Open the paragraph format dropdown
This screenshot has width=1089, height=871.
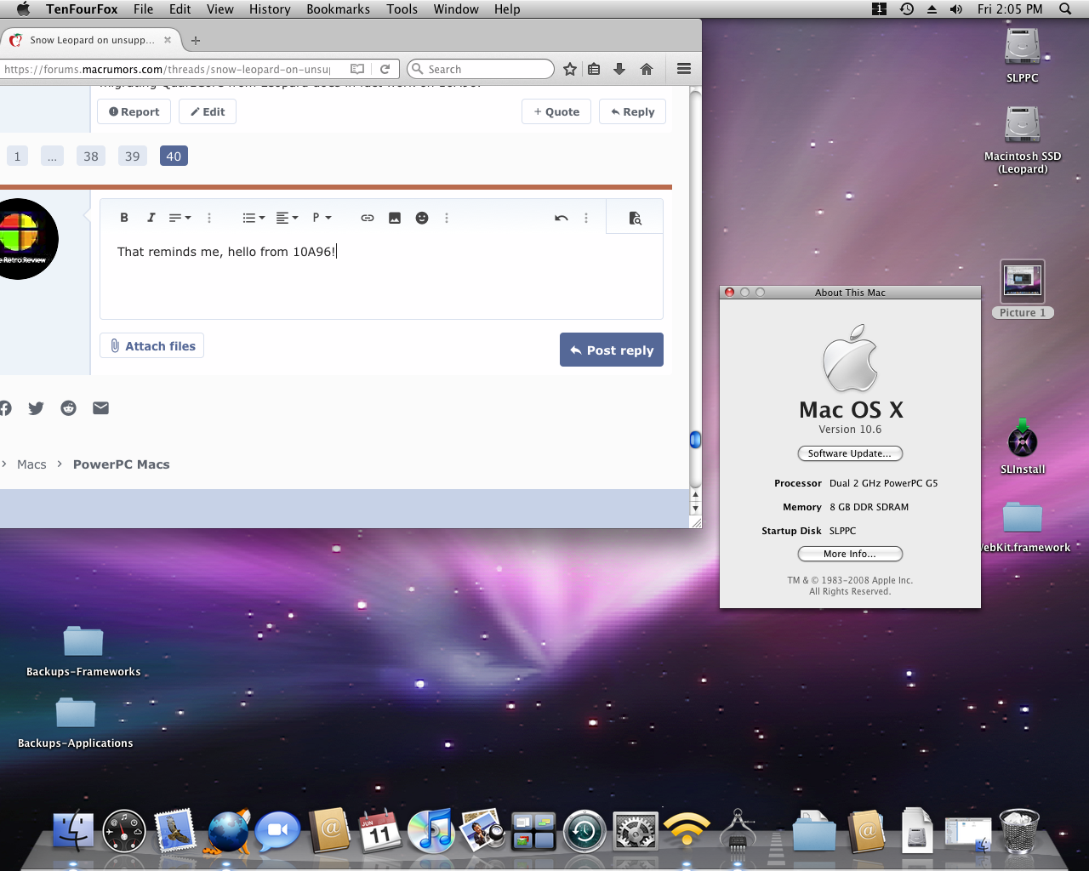[322, 218]
